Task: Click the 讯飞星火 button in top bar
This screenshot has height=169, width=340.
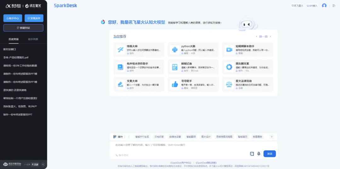Action: [x=297, y=6]
